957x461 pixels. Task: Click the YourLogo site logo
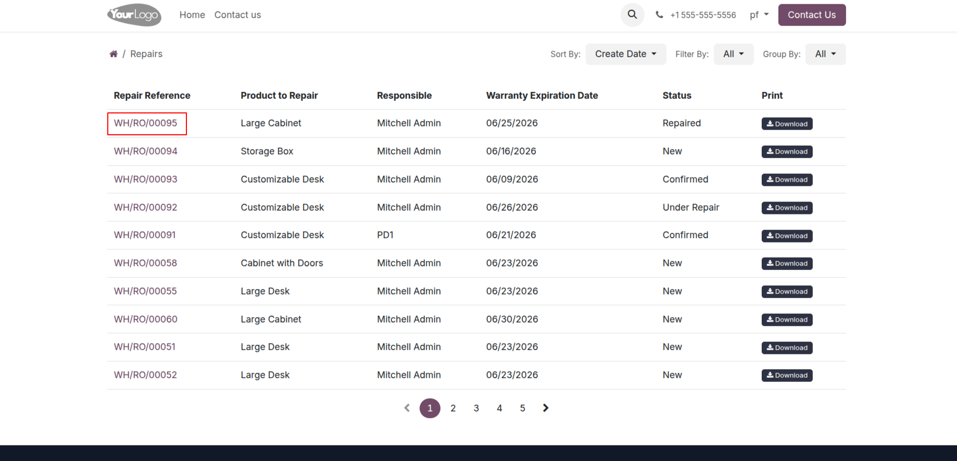point(134,15)
